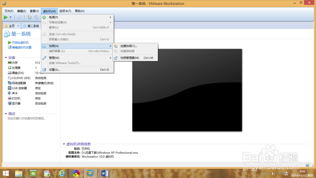Open 设置(S)... from the menu
316x178 pixels.
(x=77, y=70)
